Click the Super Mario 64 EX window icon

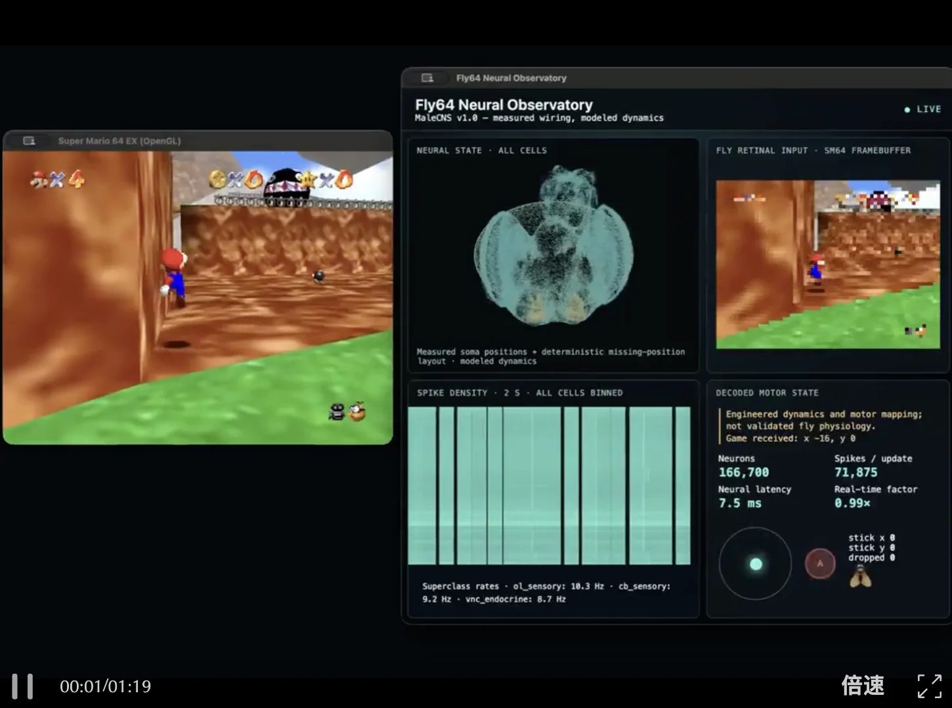point(29,141)
